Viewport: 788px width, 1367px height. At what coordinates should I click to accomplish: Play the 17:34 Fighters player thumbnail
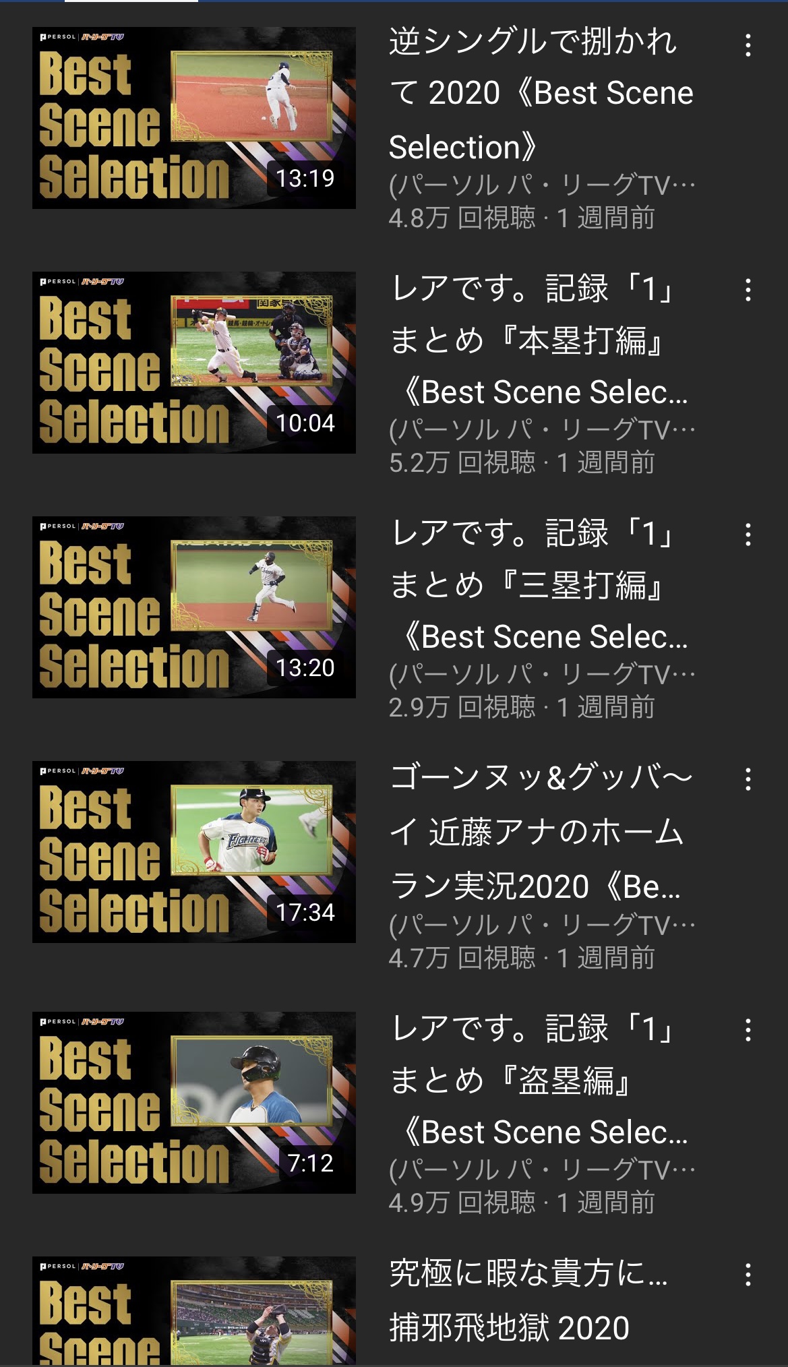[x=194, y=852]
